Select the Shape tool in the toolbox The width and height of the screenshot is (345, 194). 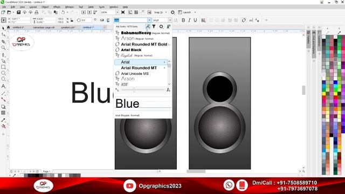(3, 34)
